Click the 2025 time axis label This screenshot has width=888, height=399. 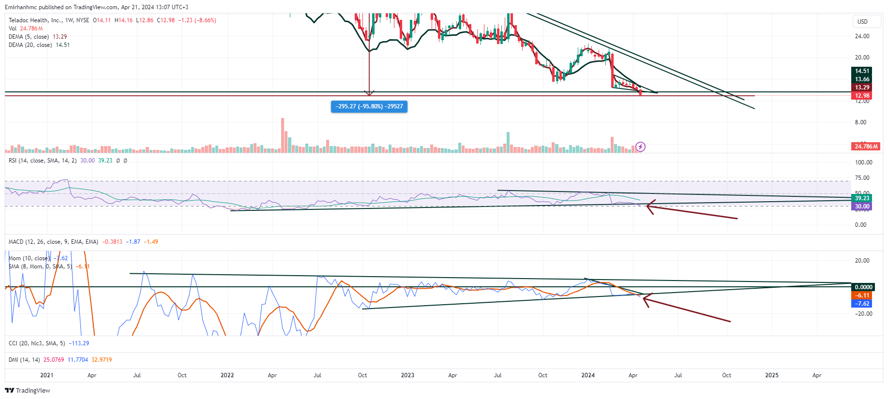(x=772, y=375)
